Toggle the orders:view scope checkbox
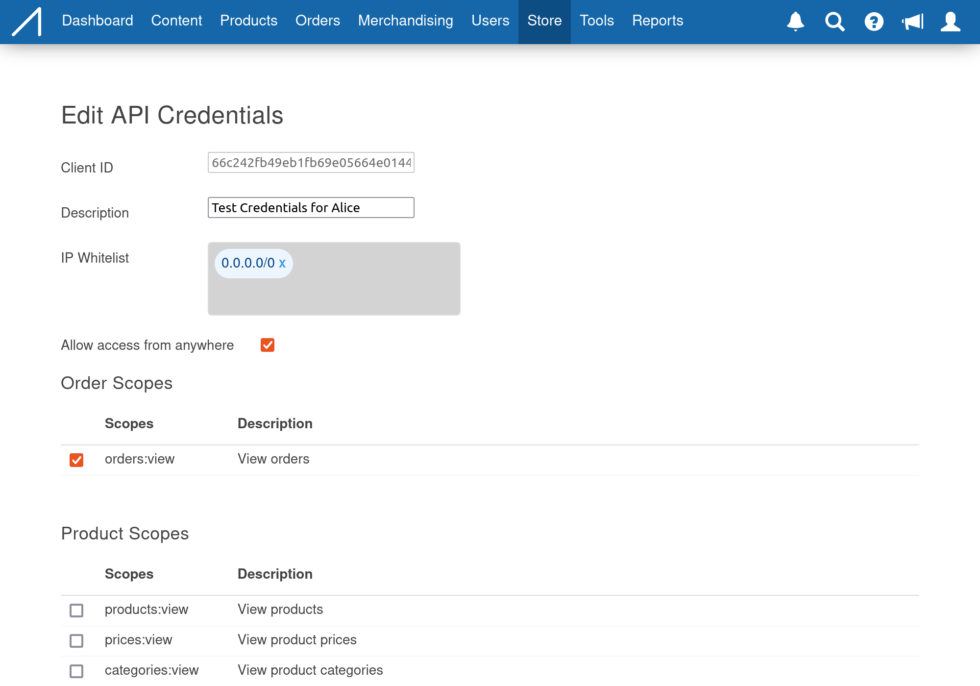Image resolution: width=980 pixels, height=686 pixels. [76, 460]
